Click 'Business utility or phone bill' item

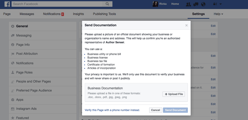tap(104, 54)
